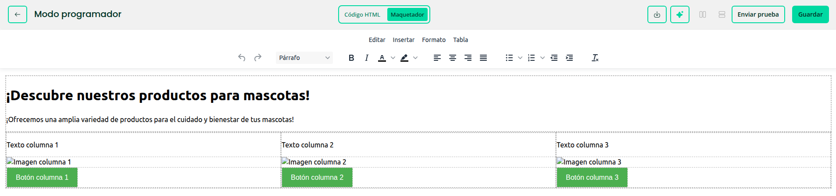Increase paragraph indent
The width and height of the screenshot is (836, 196).
coord(569,58)
